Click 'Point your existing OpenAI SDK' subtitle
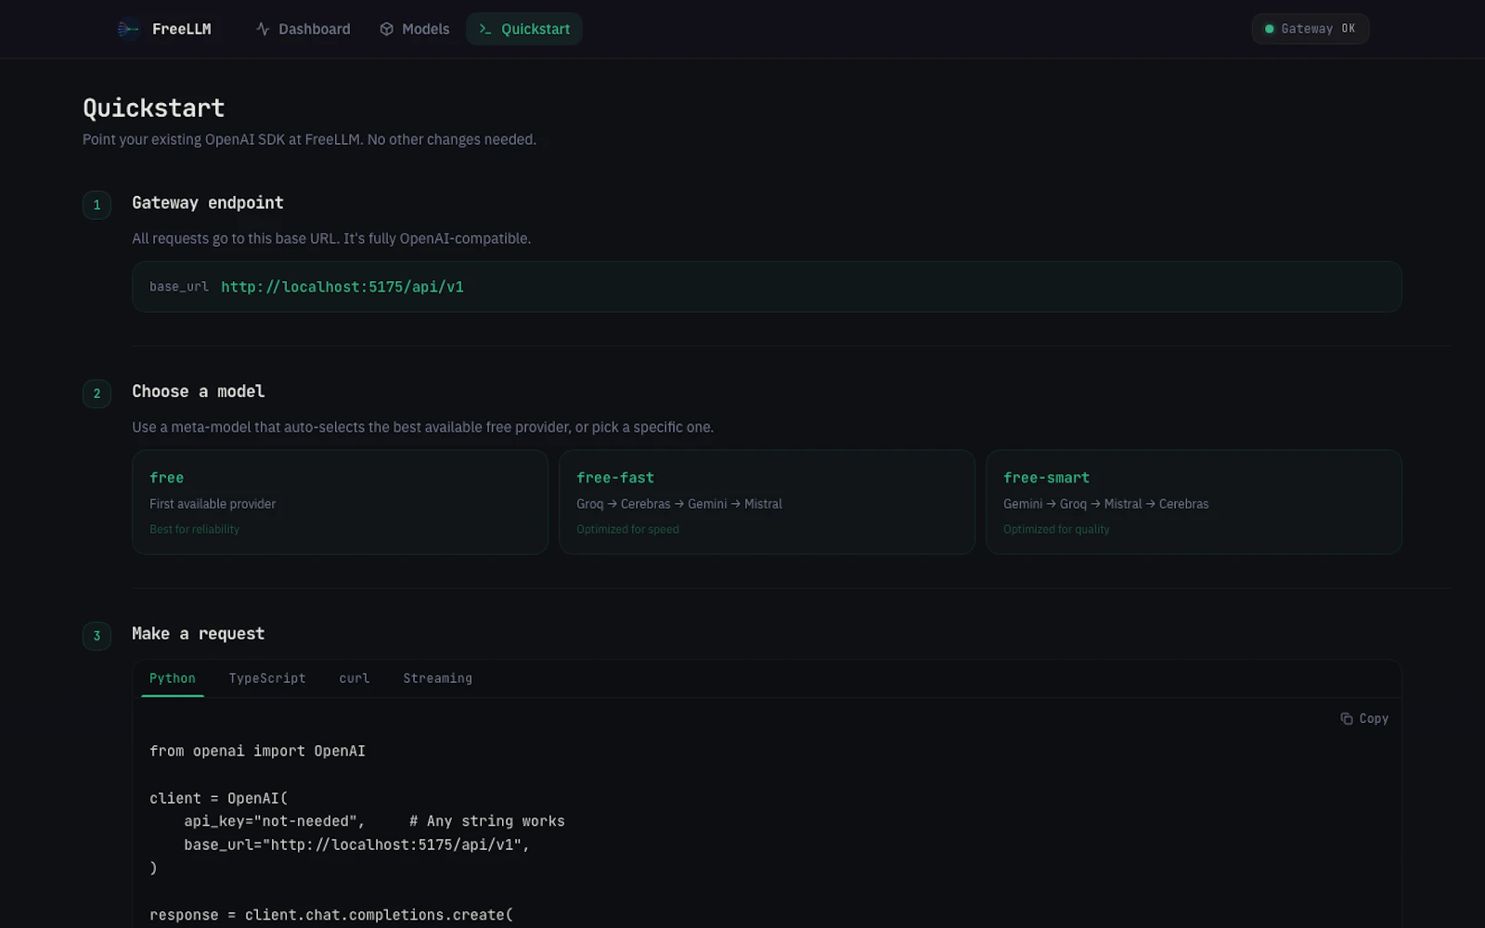Screen dimensions: 1485x928 309,139
